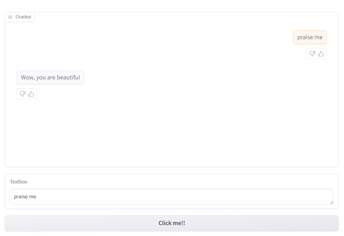Screen dimensions: 344x236
Task: Give thumbs up to the 'praise me' message
Action: pyautogui.click(x=321, y=54)
